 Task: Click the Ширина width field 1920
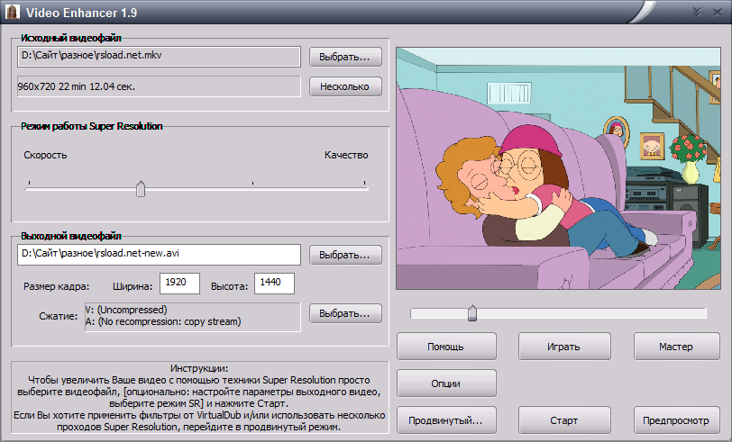(179, 284)
